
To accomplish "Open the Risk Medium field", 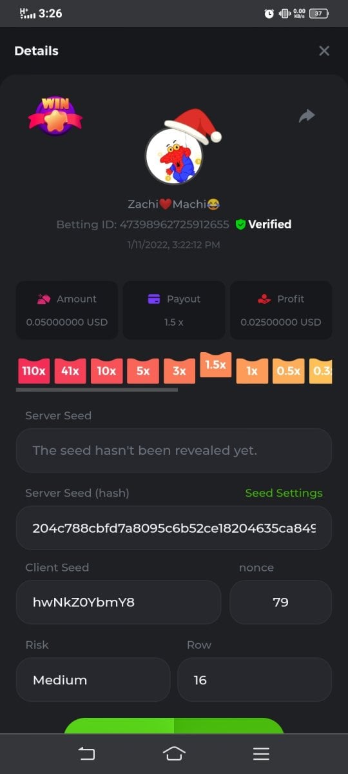I will [x=93, y=680].
